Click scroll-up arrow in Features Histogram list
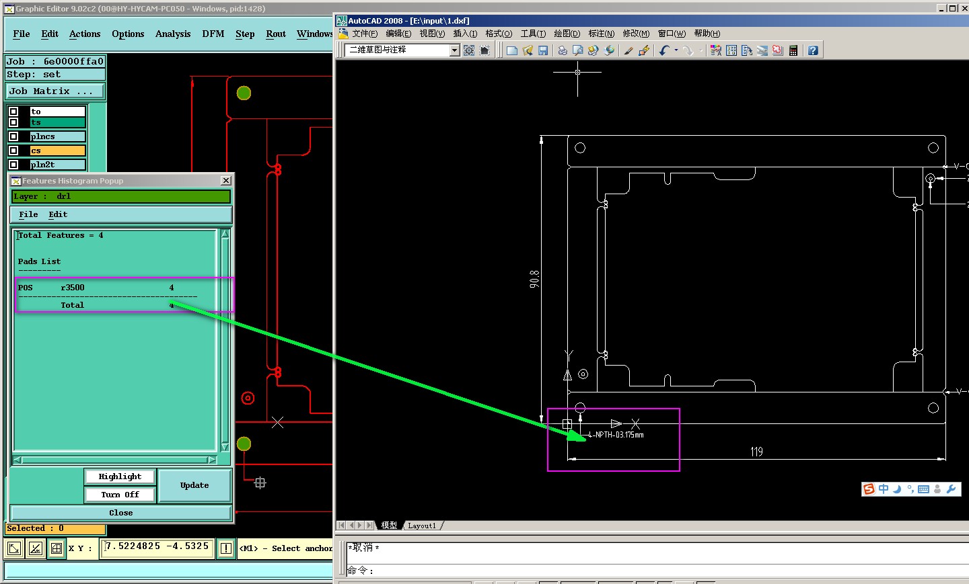The height and width of the screenshot is (584, 969). tap(225, 234)
